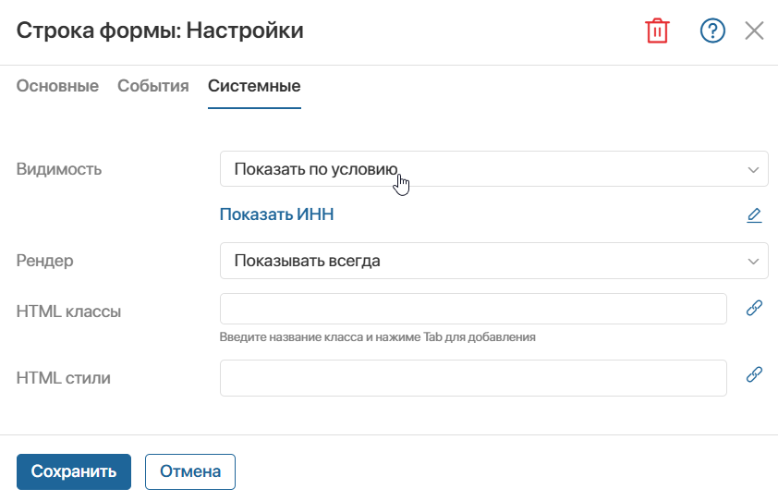This screenshot has width=778, height=501.
Task: Click the Показать ИНН link
Action: pos(277,214)
